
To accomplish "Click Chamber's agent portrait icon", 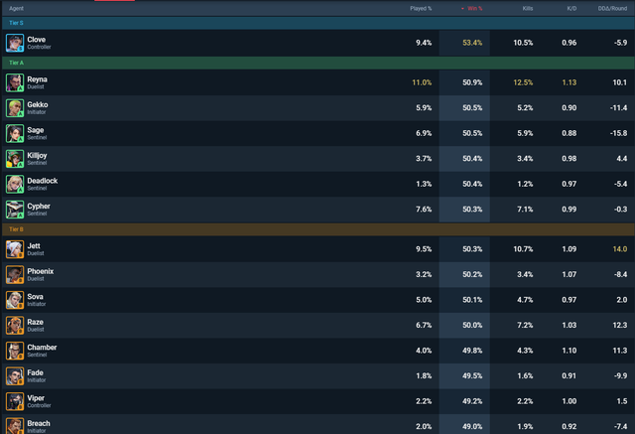I will [15, 351].
